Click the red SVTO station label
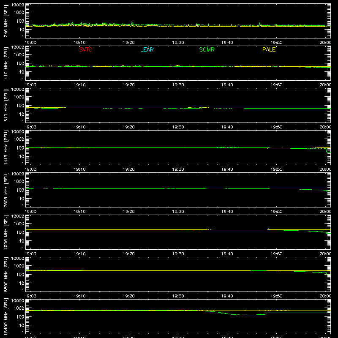Image resolution: width=338 pixels, height=338 pixels. tap(86, 49)
